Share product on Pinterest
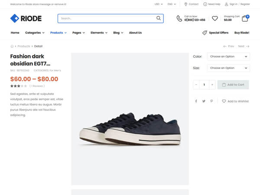 (211, 101)
